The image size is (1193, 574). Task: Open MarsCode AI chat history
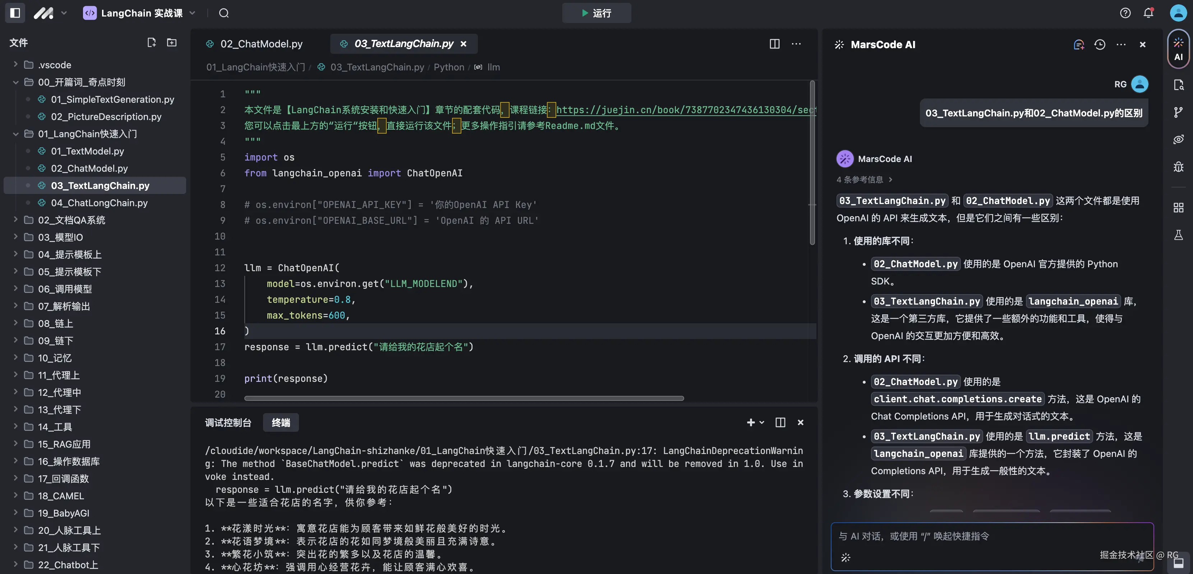1100,45
